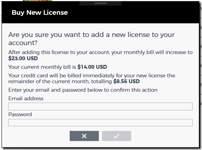Click the checkmark confirm button
This screenshot has width=202, height=150.
tap(116, 136)
